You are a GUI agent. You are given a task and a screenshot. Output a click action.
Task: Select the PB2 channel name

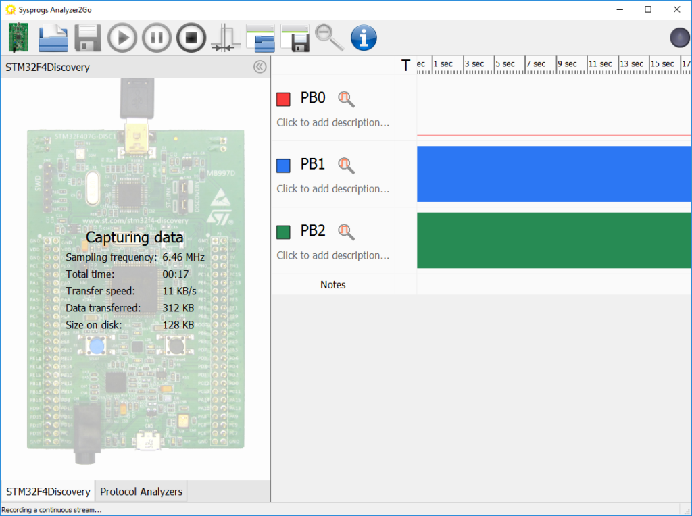click(x=313, y=230)
